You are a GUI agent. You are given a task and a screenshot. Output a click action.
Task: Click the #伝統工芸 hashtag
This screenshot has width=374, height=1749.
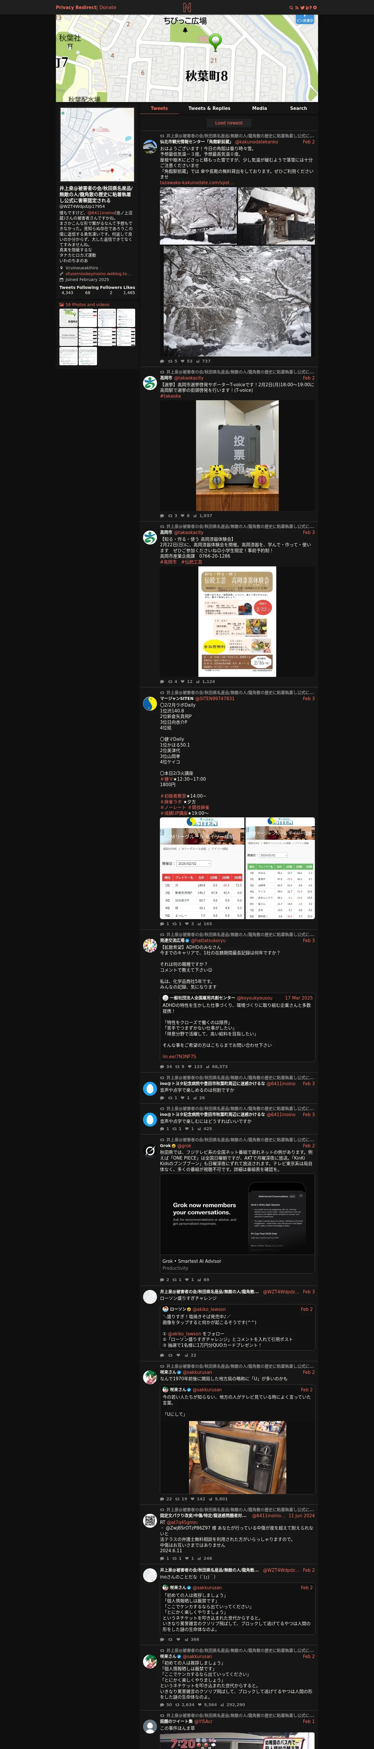coord(191,562)
